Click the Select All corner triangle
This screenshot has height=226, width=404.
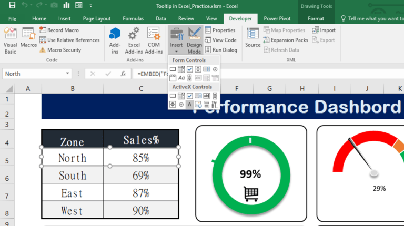[9, 88]
